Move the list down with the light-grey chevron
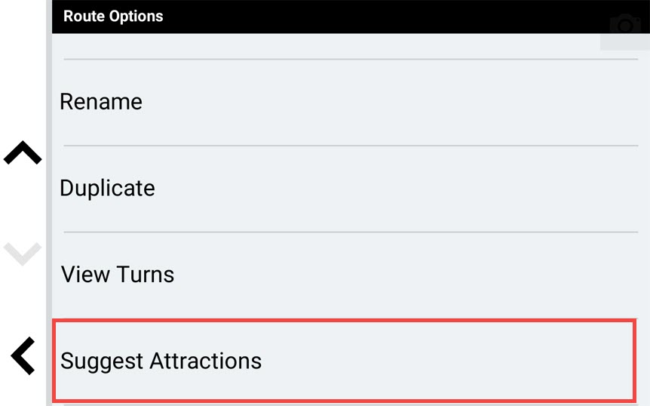This screenshot has height=406, width=650. click(x=23, y=254)
